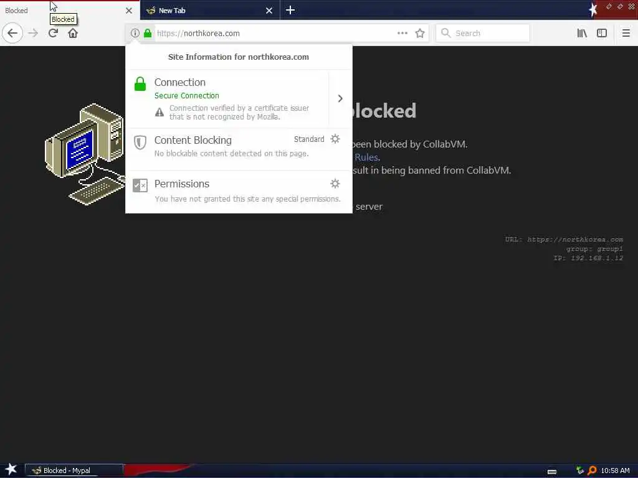638x478 pixels.
Task: Open Content Blocking settings gear
Action: [x=335, y=139]
